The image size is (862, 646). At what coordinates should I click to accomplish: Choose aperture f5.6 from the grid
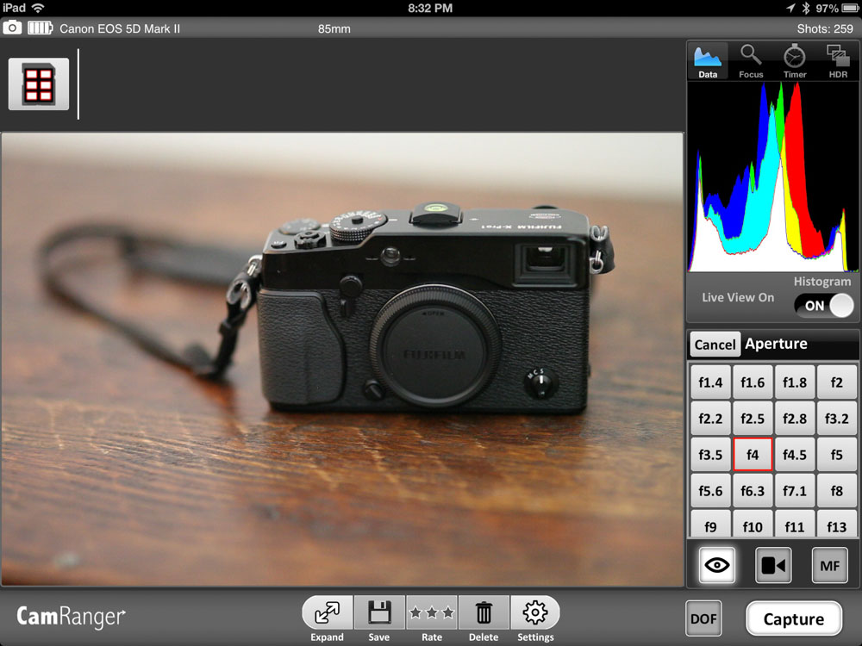[x=710, y=491]
